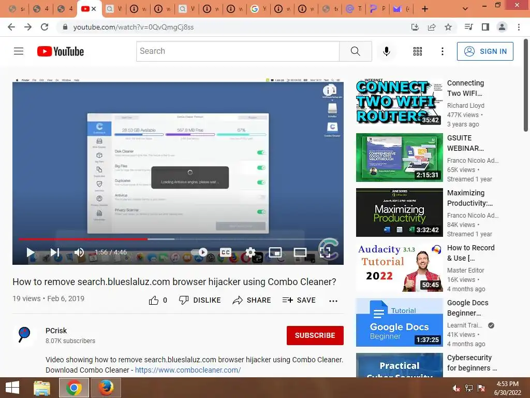Image resolution: width=530 pixels, height=398 pixels.
Task: Open the video settings gear
Action: 251,252
